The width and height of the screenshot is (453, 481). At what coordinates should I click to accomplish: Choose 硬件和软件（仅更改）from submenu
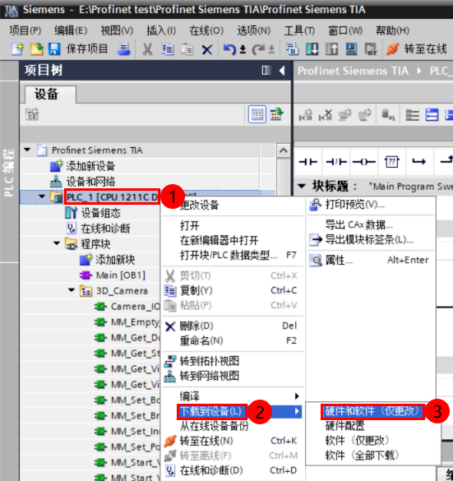[372, 411]
